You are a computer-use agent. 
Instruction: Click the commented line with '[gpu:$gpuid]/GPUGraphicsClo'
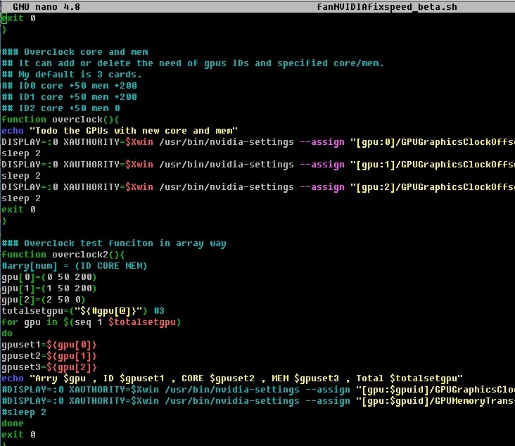[258, 390]
